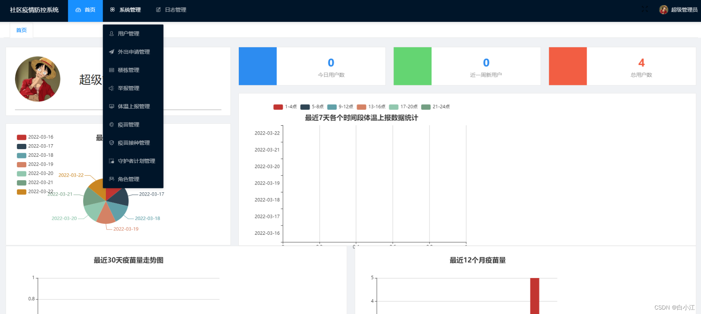The height and width of the screenshot is (314, 701).
Task: Open 楼栋管理 building menu entry
Action: point(133,70)
